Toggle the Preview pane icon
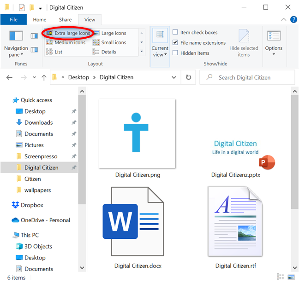The image size is (299, 283). pos(34,36)
